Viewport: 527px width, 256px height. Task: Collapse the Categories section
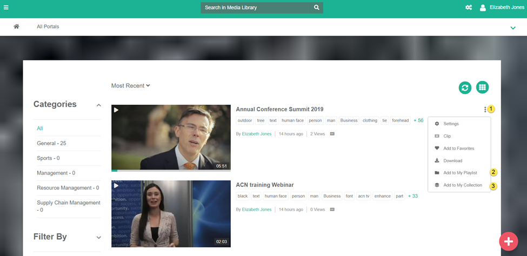(98, 105)
